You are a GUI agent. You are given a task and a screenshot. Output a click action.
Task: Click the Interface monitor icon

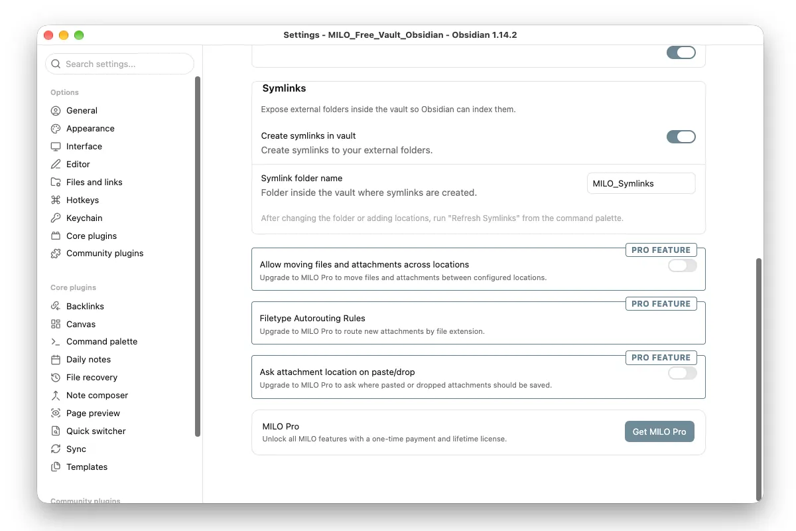pyautogui.click(x=56, y=147)
